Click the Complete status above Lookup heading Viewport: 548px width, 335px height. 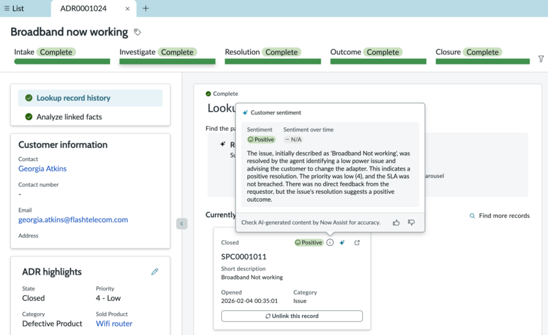click(x=222, y=94)
